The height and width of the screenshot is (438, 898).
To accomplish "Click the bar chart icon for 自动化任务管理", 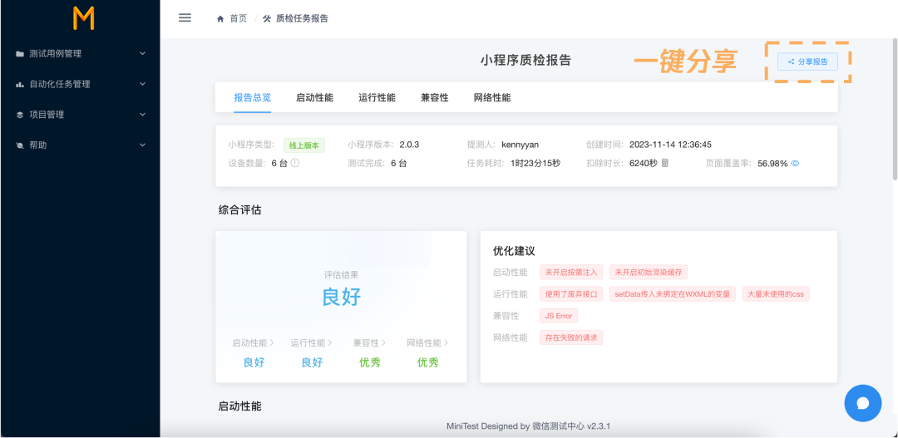I will 20,84.
